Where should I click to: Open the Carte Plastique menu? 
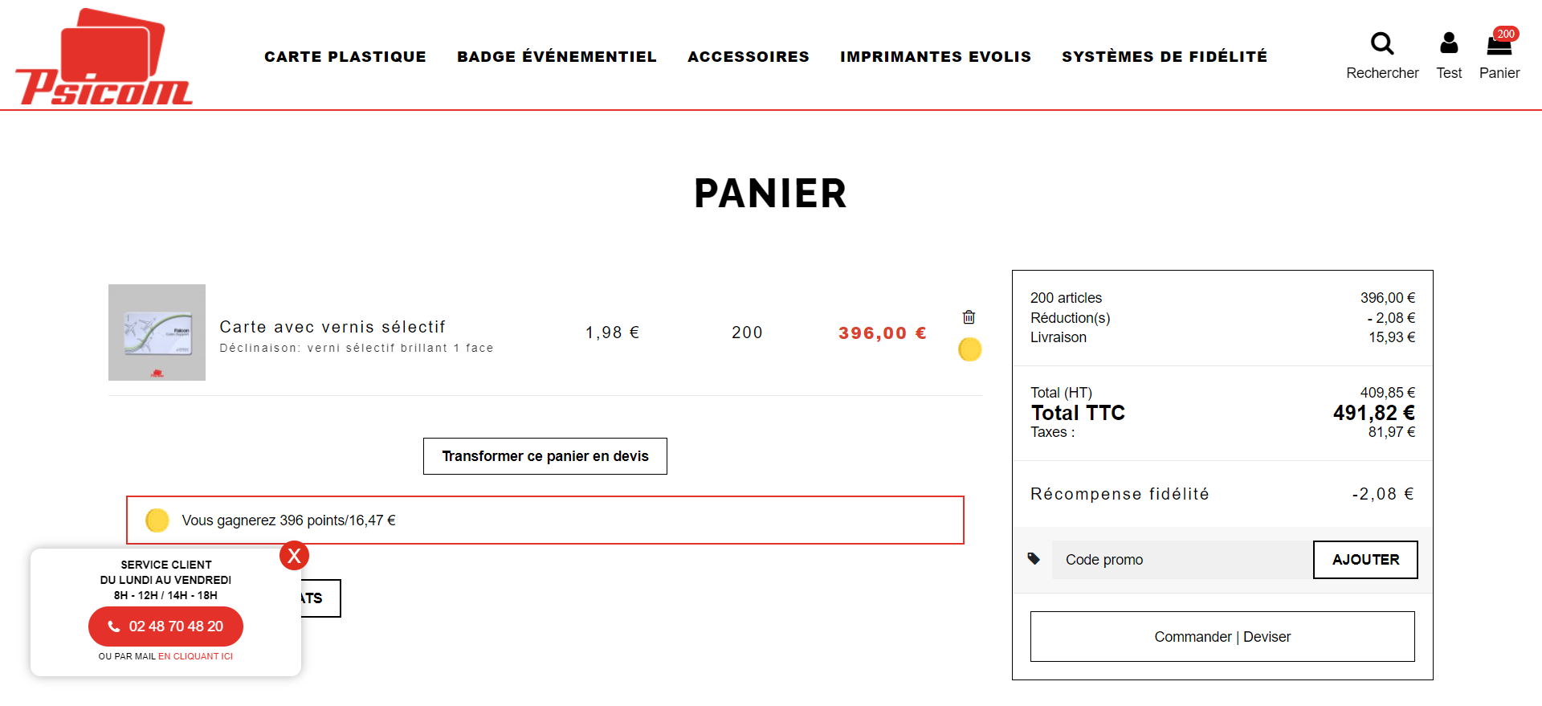[x=345, y=57]
